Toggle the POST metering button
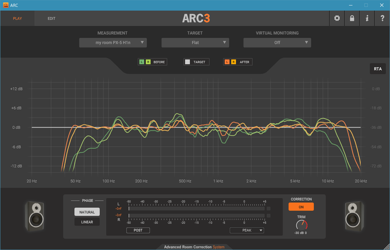Viewport: 390px width, 250px height. [138, 230]
